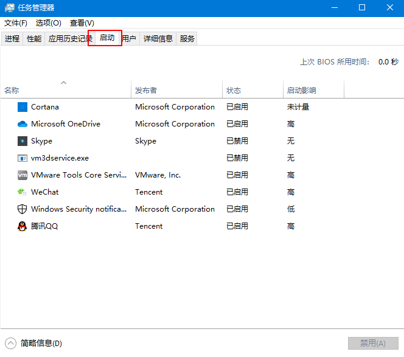Open the 文件(F) menu
404x357 pixels.
tap(16, 23)
